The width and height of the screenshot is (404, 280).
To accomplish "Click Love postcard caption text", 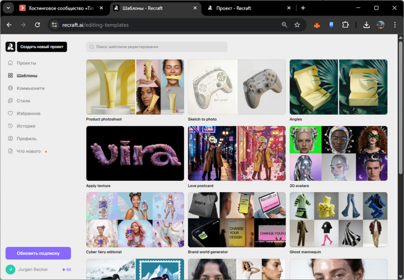I will tap(201, 186).
